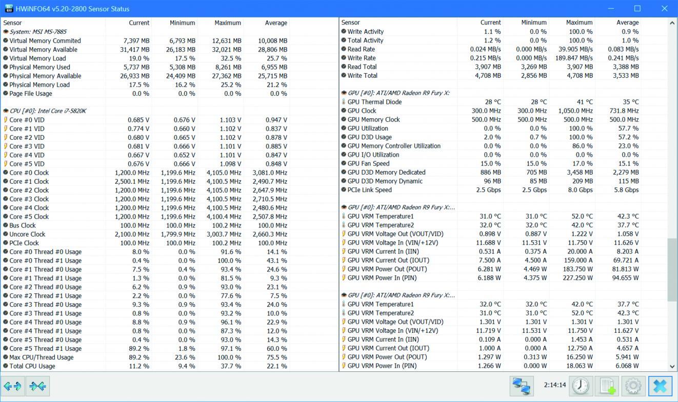Click the Total CPU Usage bullet icon

(6, 366)
